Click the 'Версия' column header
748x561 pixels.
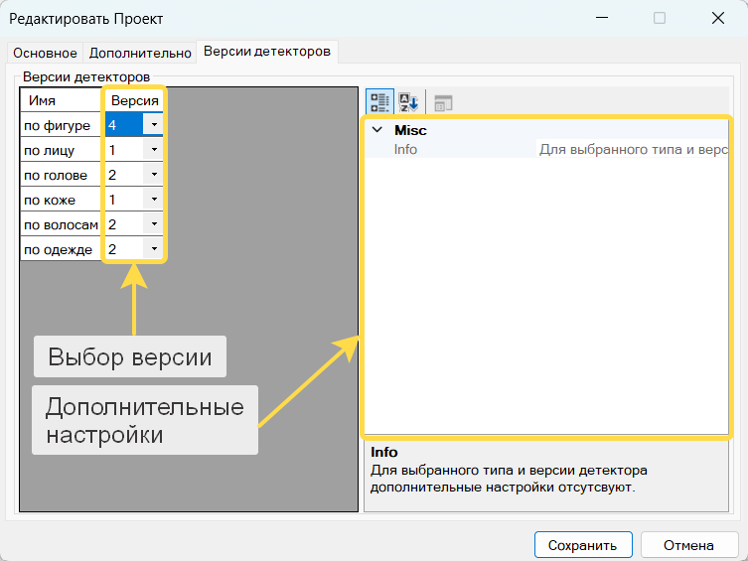[134, 100]
